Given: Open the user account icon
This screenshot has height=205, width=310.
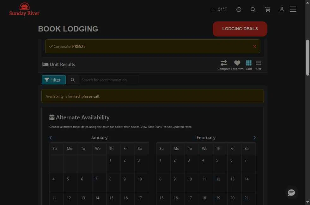Looking at the screenshot, I should click(282, 9).
